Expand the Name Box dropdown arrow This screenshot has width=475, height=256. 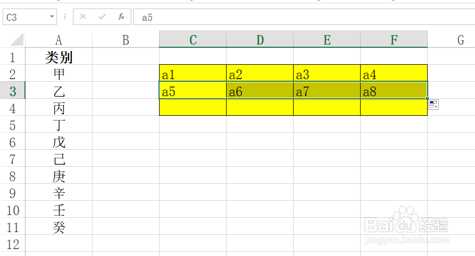(52, 16)
